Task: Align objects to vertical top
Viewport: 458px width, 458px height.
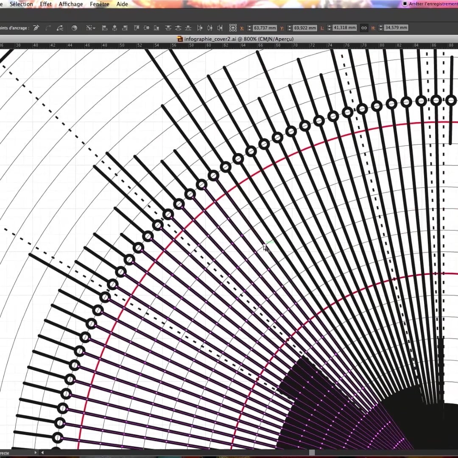Action: click(137, 28)
